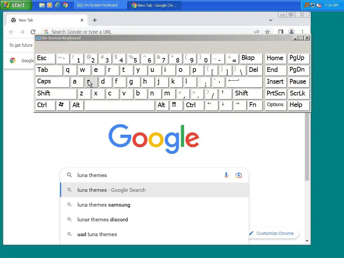The width and height of the screenshot is (344, 258).
Task: Open On-Screen Keyboard Options
Action: 276,105
